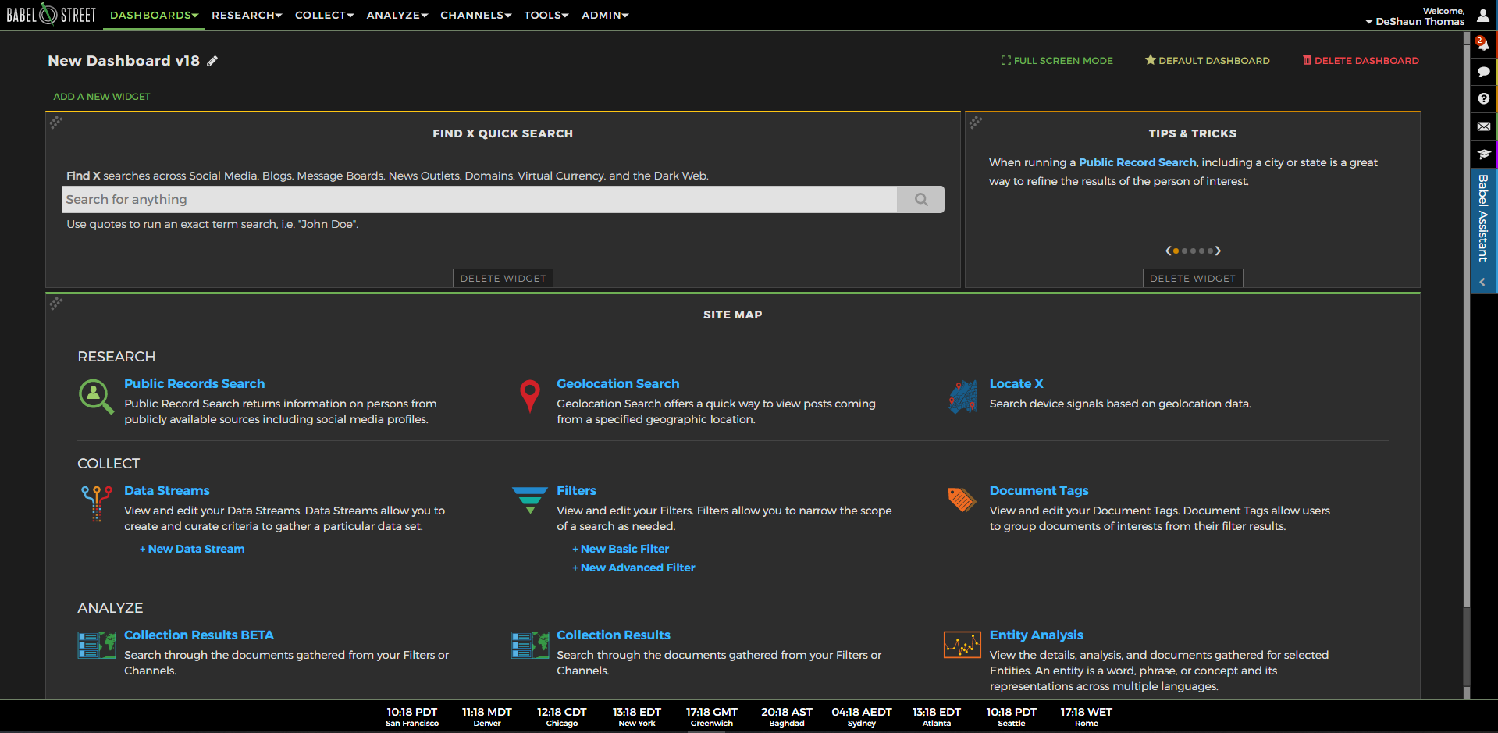
Task: Expand DeShaun Thomas user dropdown
Action: point(1414,21)
